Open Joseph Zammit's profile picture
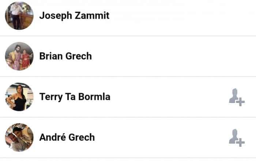 pos(19,16)
